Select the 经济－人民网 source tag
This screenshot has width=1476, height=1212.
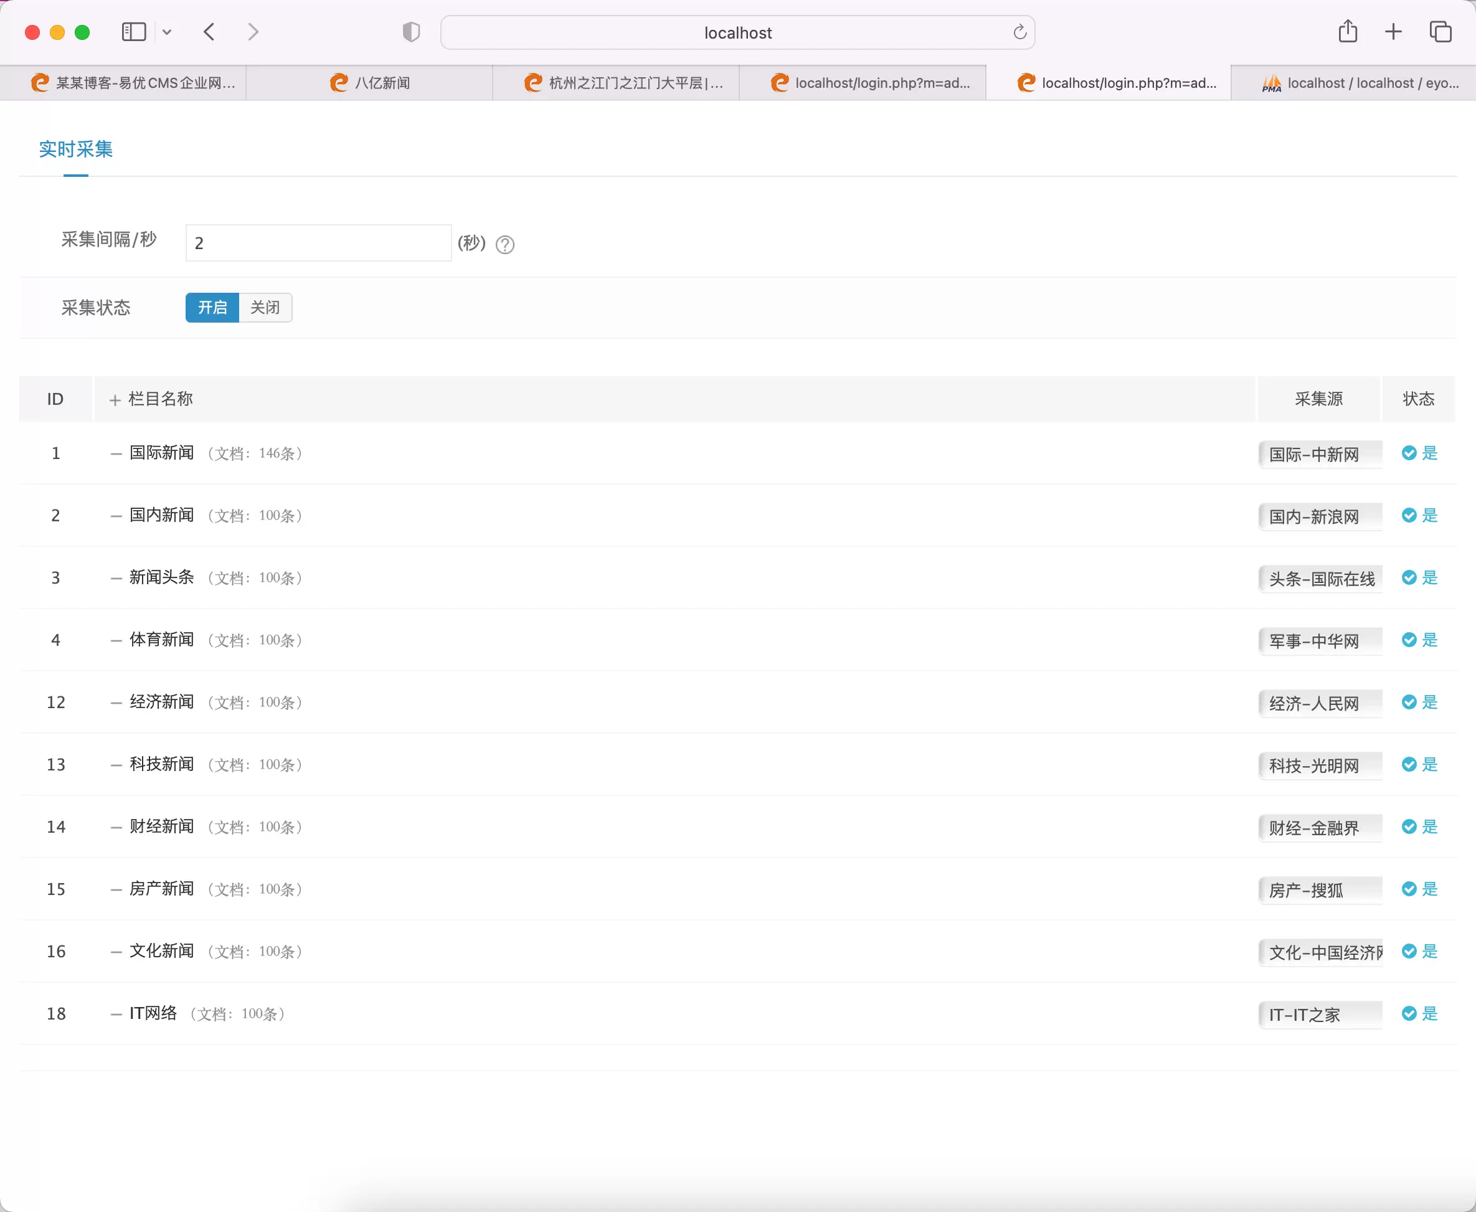(x=1317, y=701)
